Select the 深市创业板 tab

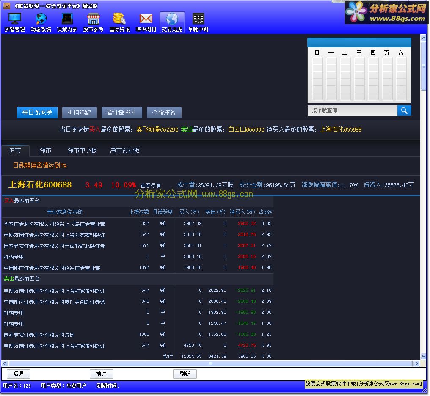[x=125, y=151]
